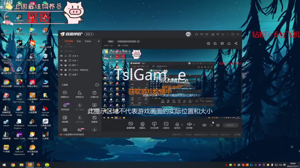The height and width of the screenshot is (168, 300).
Task: Open Among Us desktop shortcut
Action: (x=19, y=83)
